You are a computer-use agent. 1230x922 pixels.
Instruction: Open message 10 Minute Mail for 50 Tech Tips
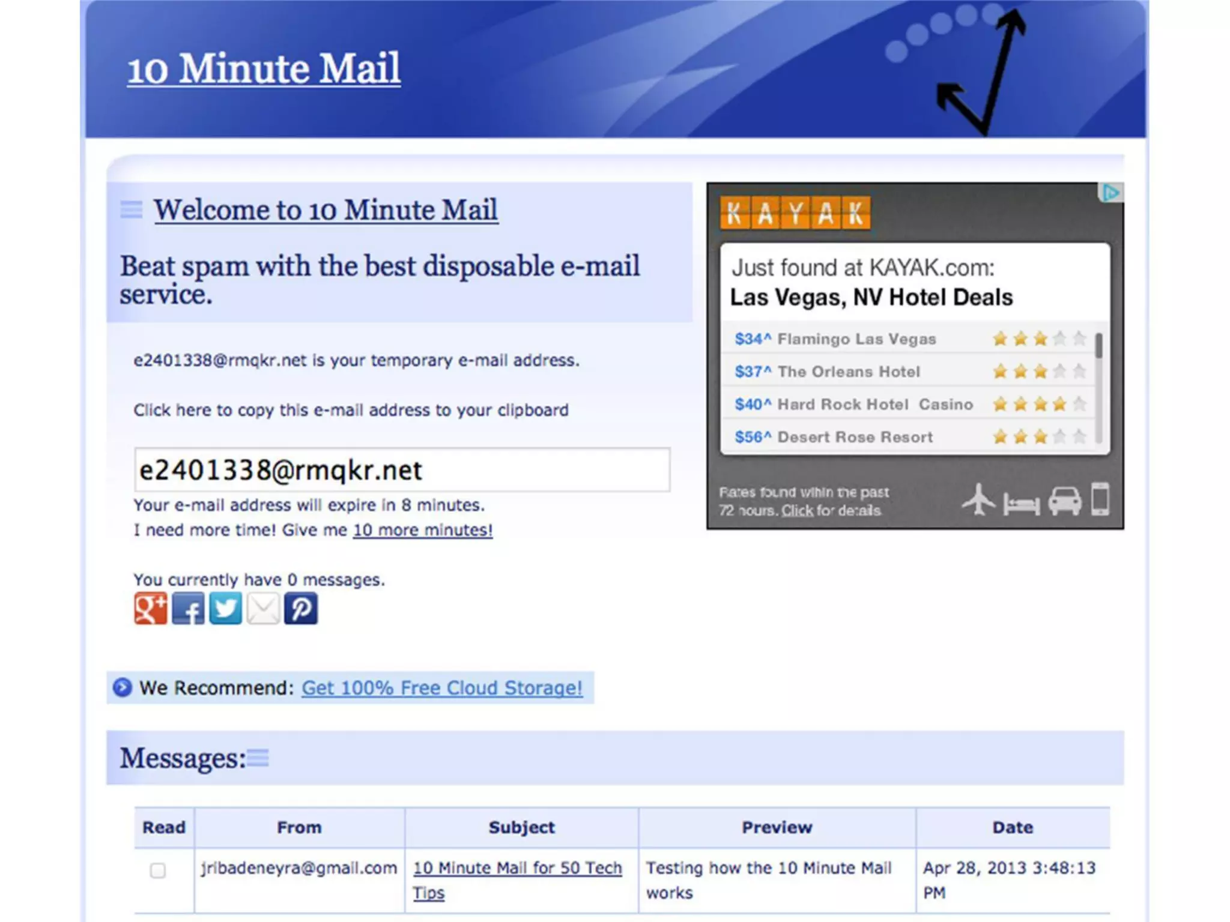(x=517, y=869)
